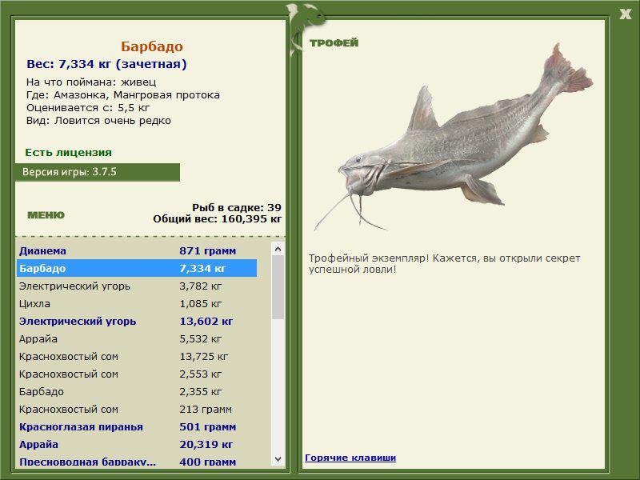Click the ТРОФЕЙ heading

pyautogui.click(x=334, y=42)
